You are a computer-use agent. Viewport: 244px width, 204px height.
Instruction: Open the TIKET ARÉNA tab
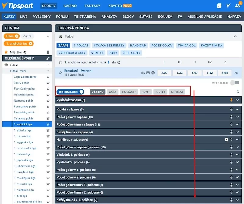tap(85, 17)
